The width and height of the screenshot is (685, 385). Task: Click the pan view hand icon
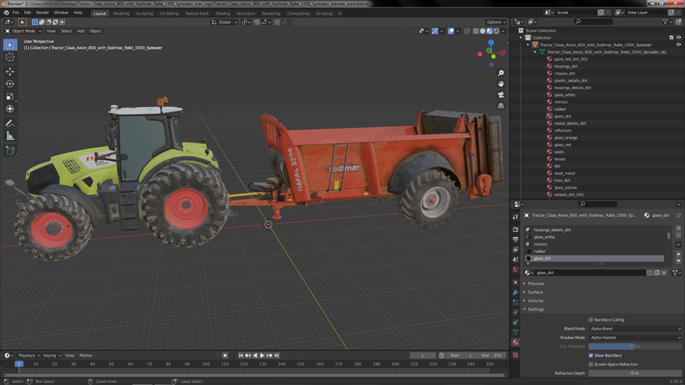pos(501,84)
